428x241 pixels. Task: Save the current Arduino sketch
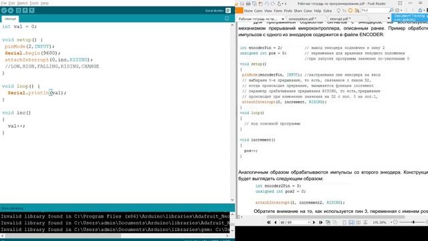31,11
